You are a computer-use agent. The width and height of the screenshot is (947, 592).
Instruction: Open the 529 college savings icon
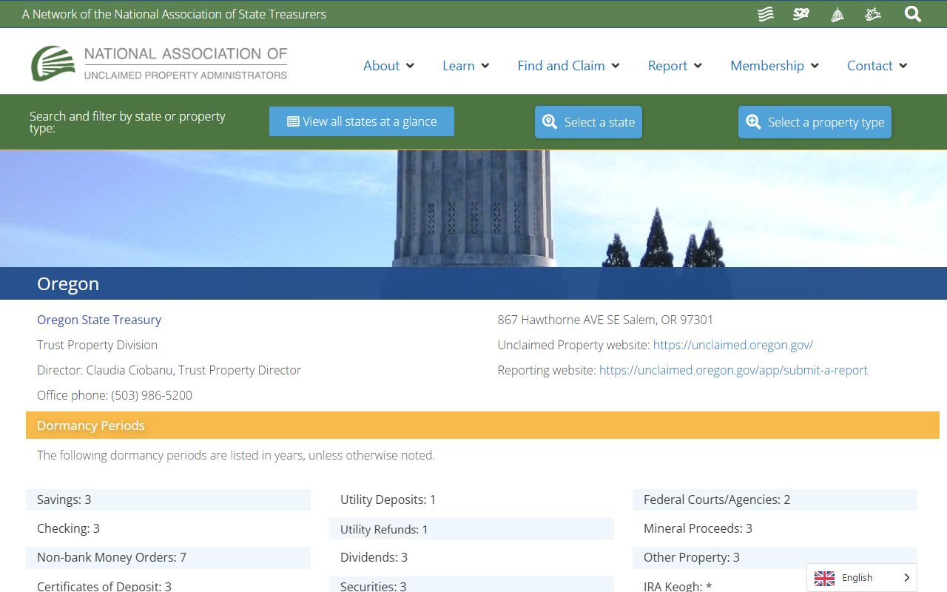pos(801,14)
